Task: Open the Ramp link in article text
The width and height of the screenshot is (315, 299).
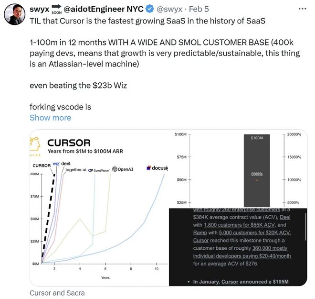Action: [200, 233]
